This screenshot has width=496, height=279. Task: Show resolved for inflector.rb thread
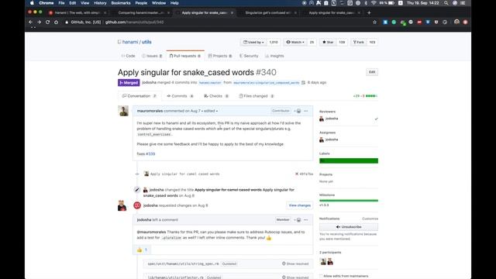(x=295, y=277)
